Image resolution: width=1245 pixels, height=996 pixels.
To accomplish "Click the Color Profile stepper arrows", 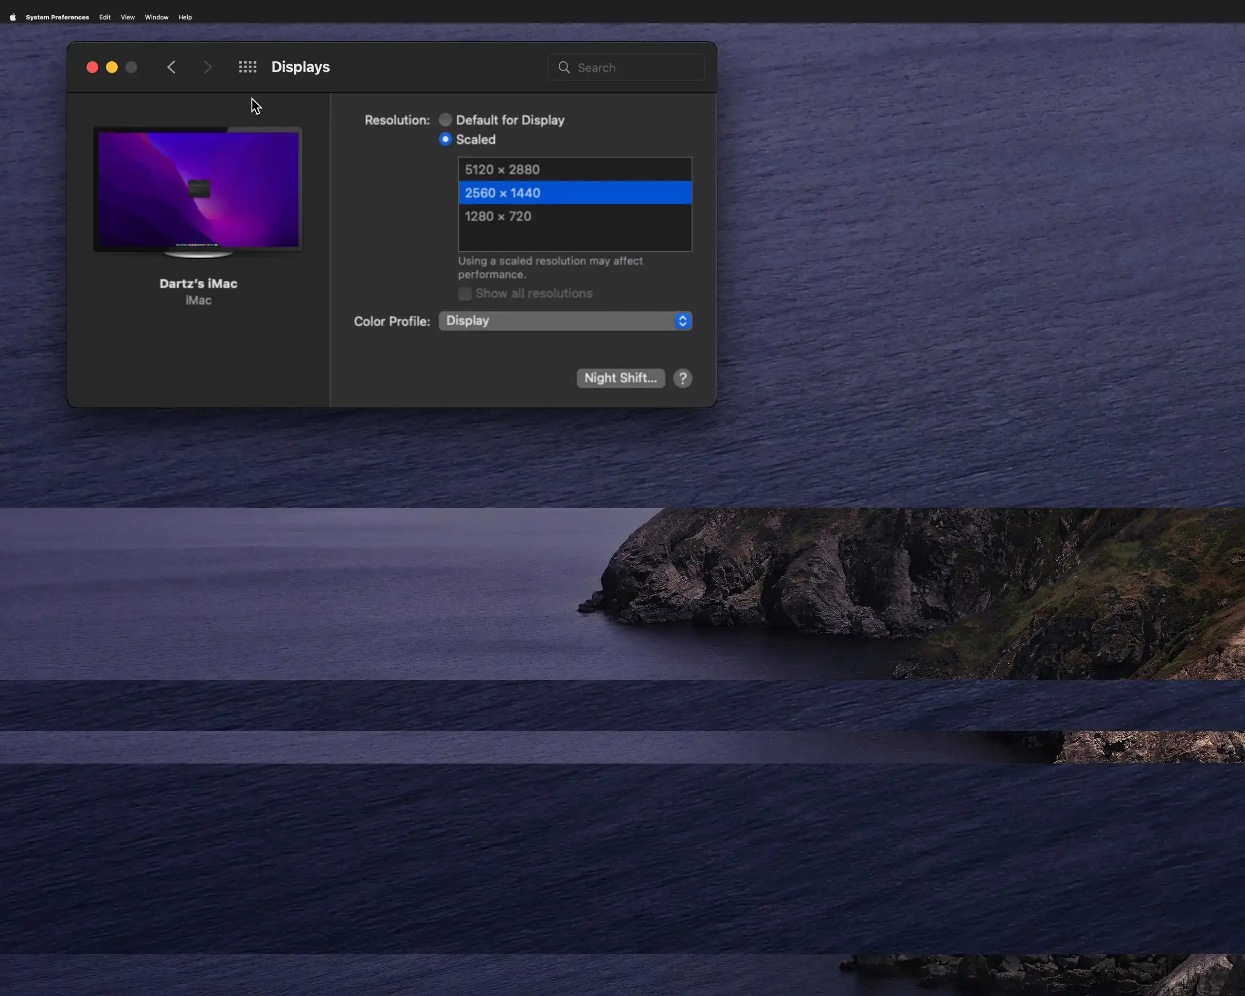I will 682,321.
